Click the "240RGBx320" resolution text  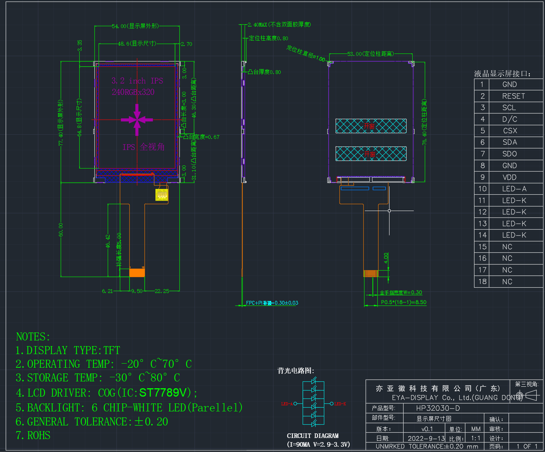133,92
